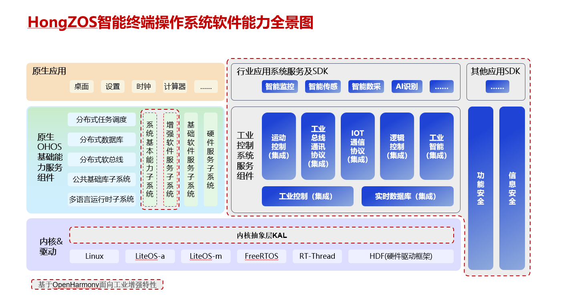Select the 计算器 box
The width and height of the screenshot is (563, 302).
(175, 87)
